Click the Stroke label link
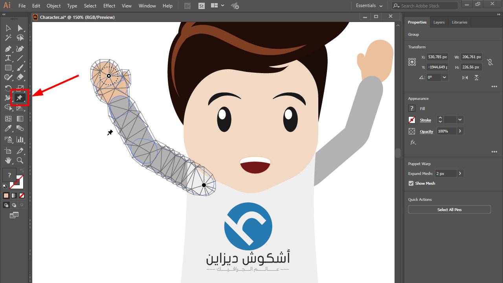 point(425,120)
